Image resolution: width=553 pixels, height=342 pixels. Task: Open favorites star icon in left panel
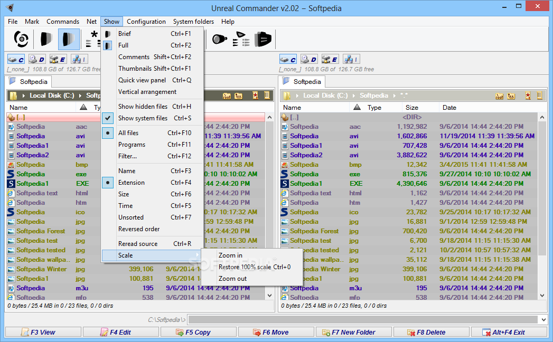[x=255, y=95]
